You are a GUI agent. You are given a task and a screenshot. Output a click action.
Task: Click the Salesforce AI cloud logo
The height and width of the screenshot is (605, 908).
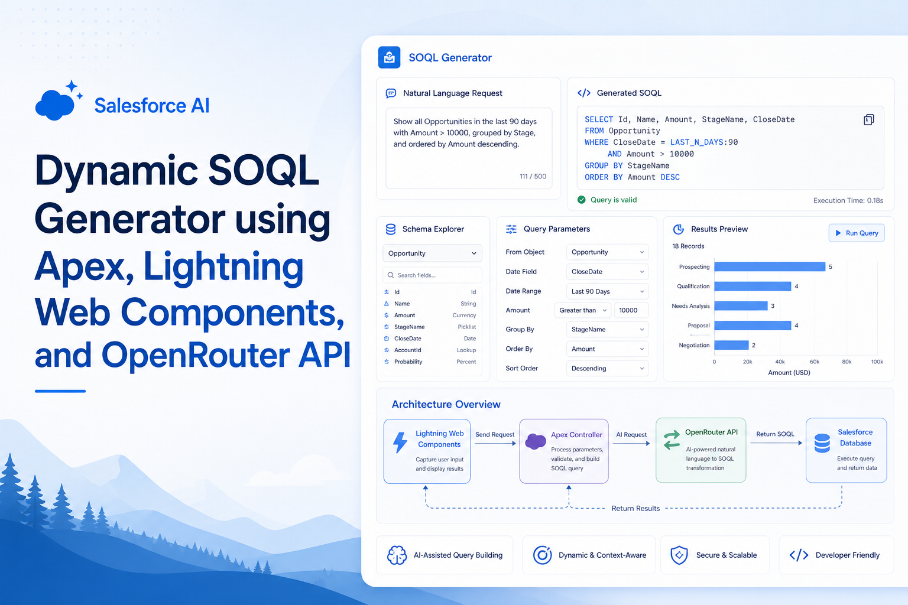click(x=59, y=102)
